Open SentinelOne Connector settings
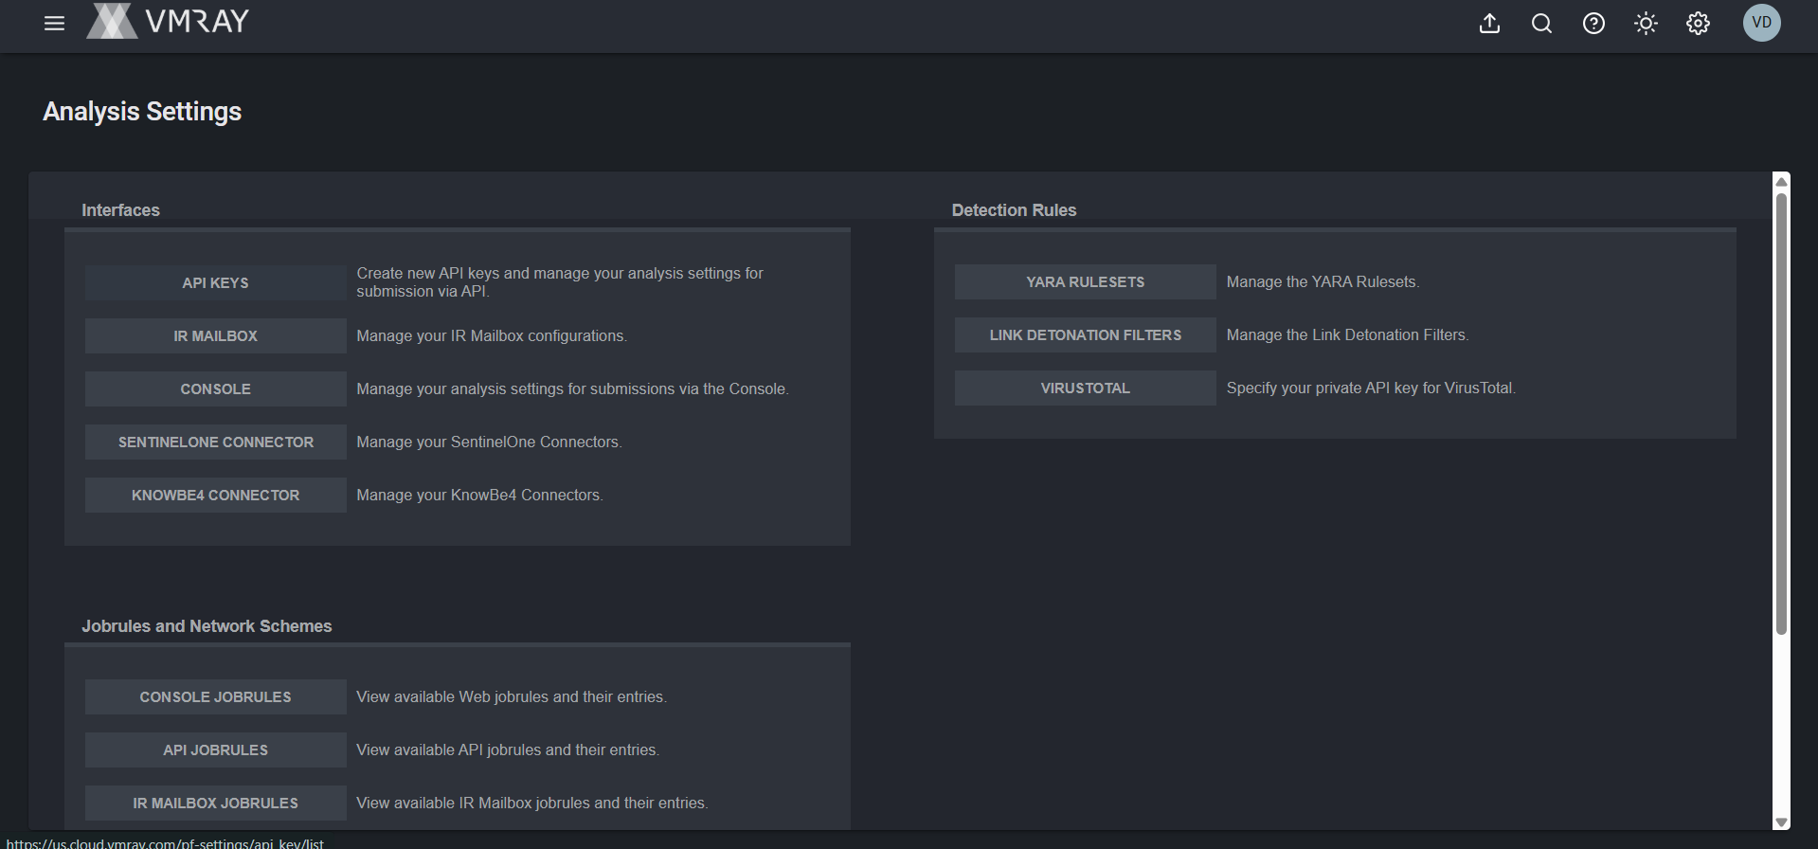Image resolution: width=1818 pixels, height=849 pixels. coord(215,442)
